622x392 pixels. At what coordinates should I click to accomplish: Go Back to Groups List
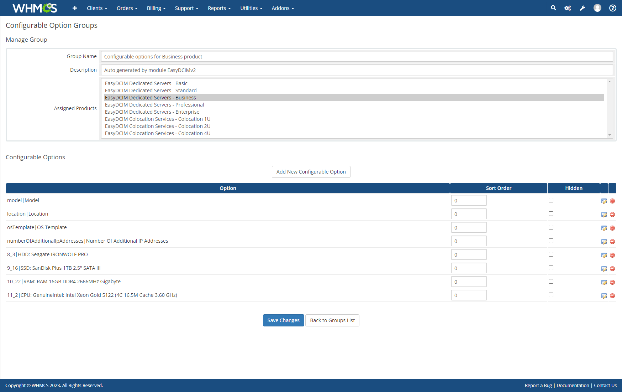[332, 320]
